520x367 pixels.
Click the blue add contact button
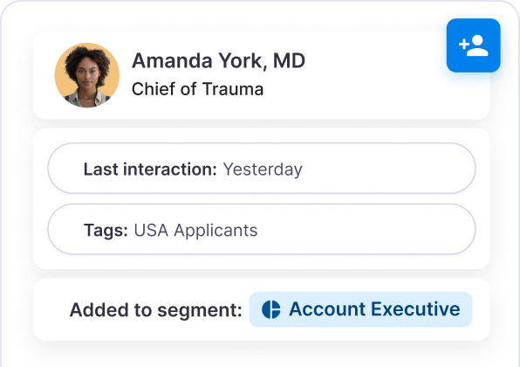click(x=473, y=45)
